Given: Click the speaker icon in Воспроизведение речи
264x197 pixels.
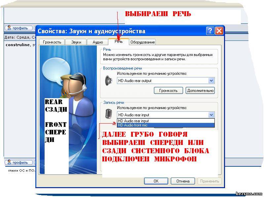Looking at the screenshot, I should (x=108, y=81).
